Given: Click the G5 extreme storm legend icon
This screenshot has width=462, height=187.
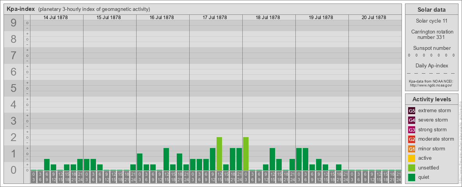Looking at the screenshot, I should (412, 111).
